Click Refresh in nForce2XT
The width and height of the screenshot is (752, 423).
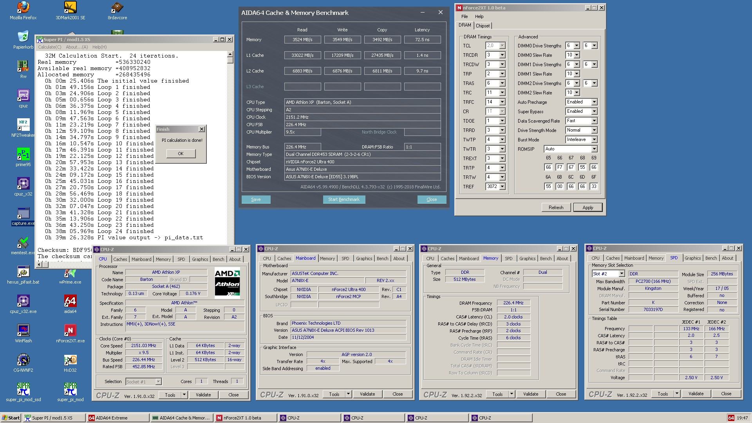[556, 208]
